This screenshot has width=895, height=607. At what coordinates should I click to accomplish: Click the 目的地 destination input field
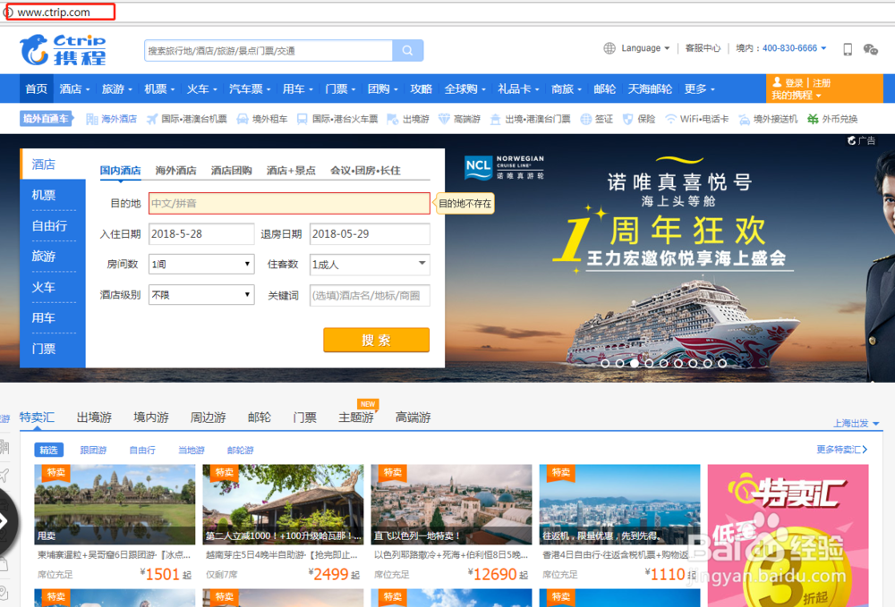pyautogui.click(x=289, y=204)
